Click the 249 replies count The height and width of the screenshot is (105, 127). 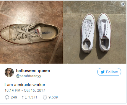pyautogui.click(x=14, y=97)
